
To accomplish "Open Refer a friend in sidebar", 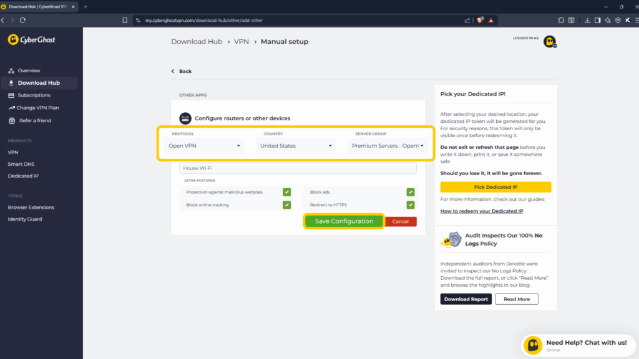I will point(35,120).
